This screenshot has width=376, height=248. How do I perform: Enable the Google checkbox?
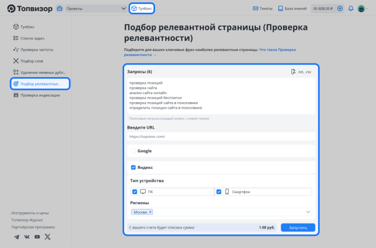[x=133, y=151]
